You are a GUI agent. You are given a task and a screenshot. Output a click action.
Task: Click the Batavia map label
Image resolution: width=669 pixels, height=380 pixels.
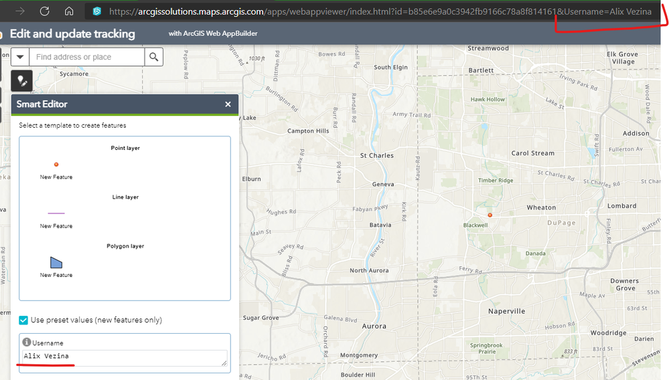(x=380, y=225)
